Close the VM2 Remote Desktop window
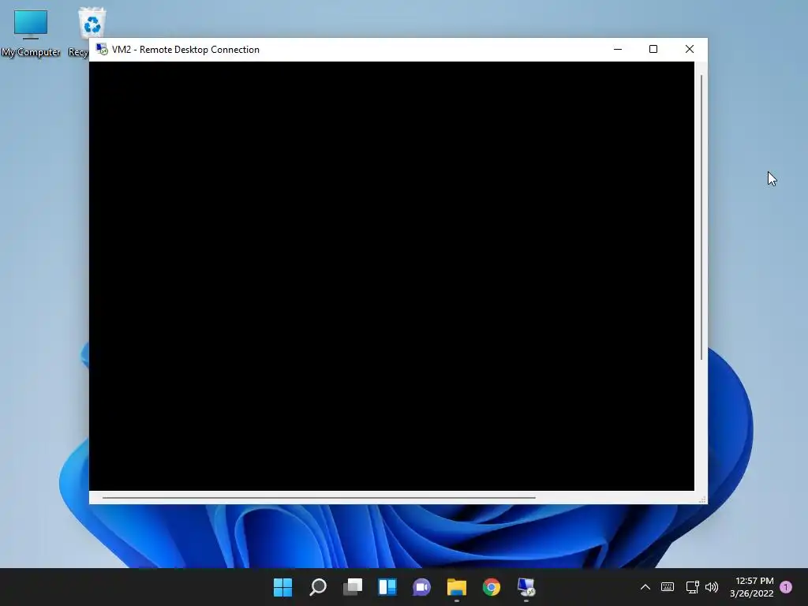The image size is (808, 606). [690, 50]
